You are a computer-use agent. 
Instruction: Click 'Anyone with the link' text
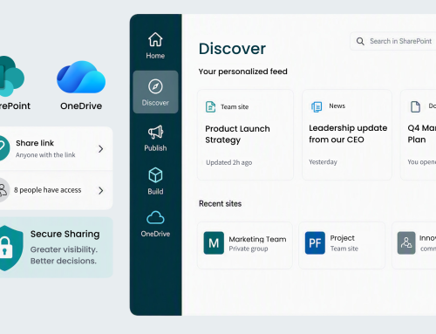click(x=45, y=155)
